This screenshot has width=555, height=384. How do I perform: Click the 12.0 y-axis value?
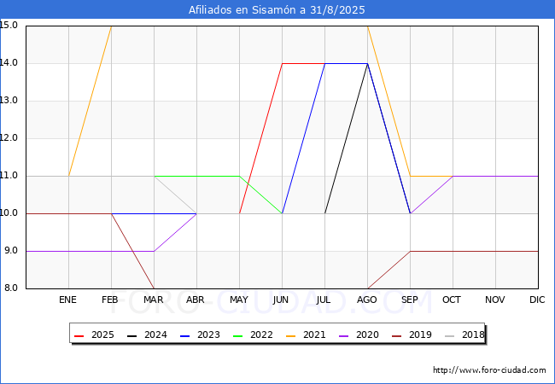point(9,138)
